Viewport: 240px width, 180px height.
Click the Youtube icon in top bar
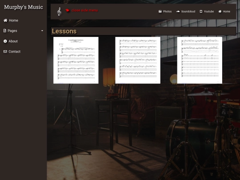tap(201, 11)
